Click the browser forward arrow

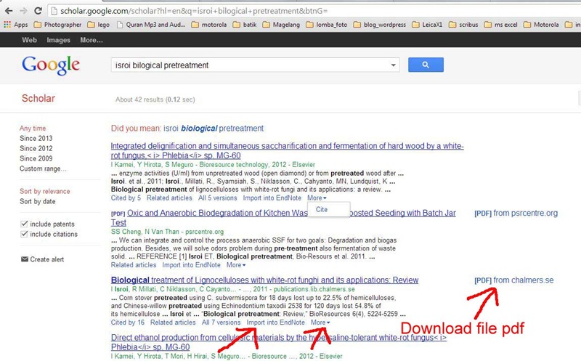coord(23,11)
